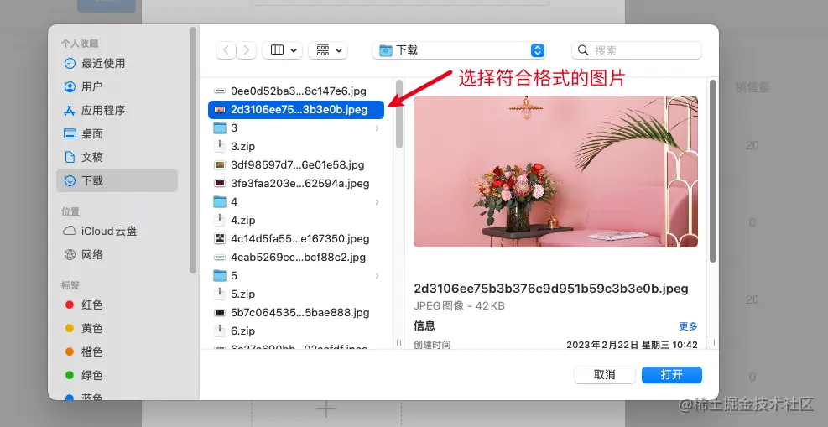Select file 3df98597d7…6e01e58.jpg
This screenshot has width=828, height=427.
click(x=296, y=164)
